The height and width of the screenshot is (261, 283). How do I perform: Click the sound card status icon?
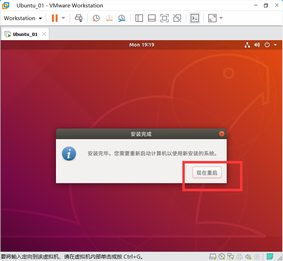click(248, 256)
